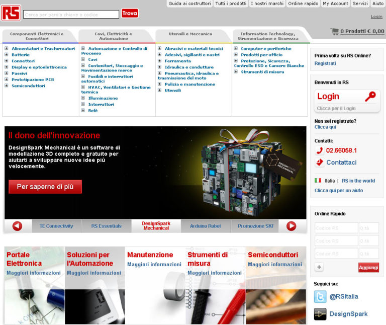
Task: Click Clicca qui per un aiuto
Action: 338,190
